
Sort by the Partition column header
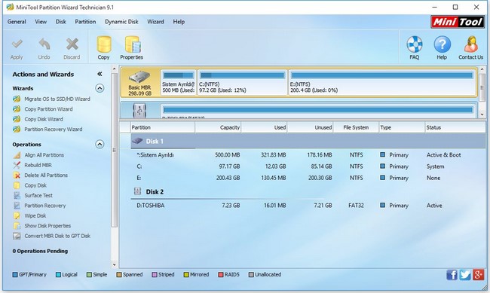point(163,127)
